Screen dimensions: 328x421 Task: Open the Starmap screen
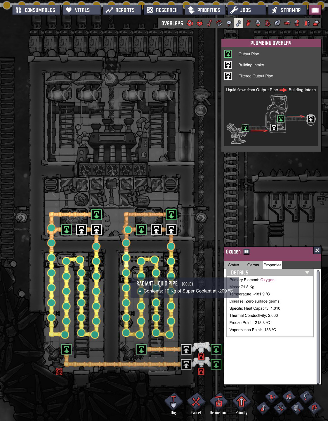(x=287, y=10)
